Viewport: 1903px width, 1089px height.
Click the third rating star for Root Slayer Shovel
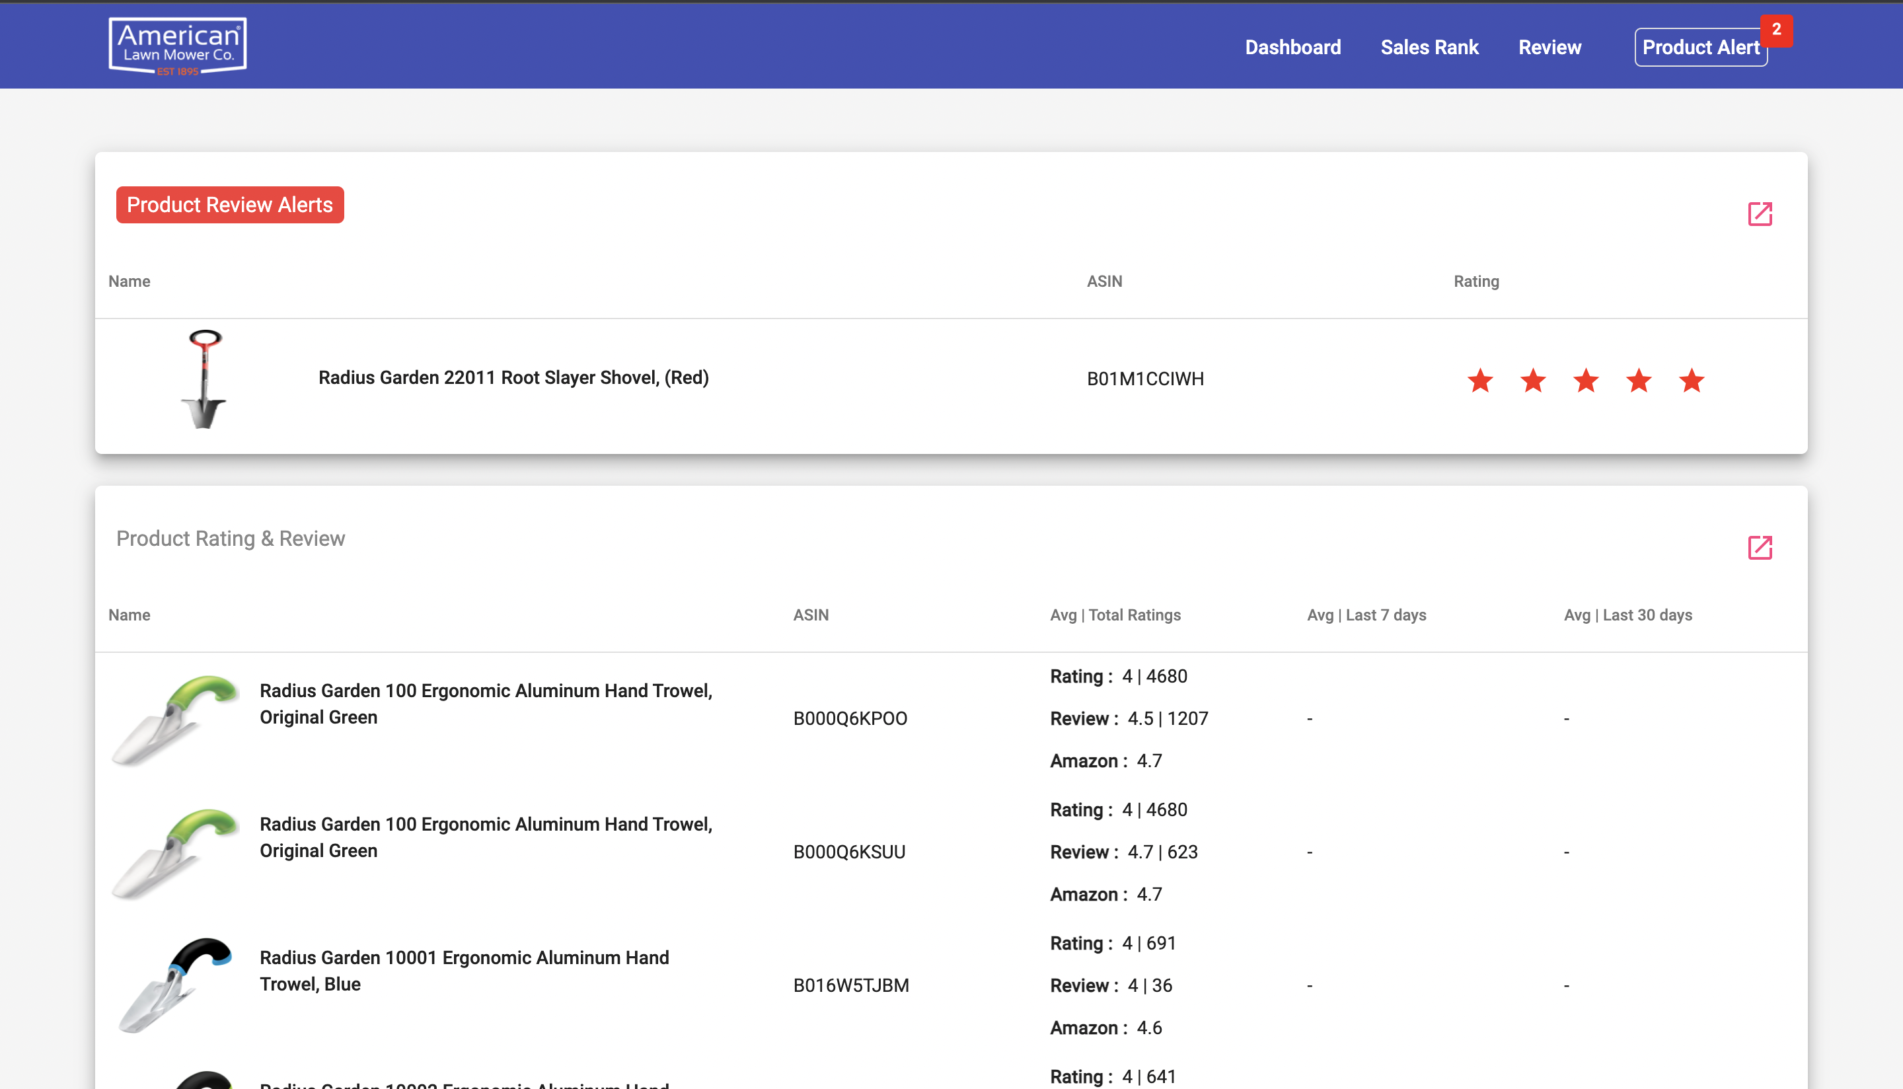click(x=1586, y=381)
